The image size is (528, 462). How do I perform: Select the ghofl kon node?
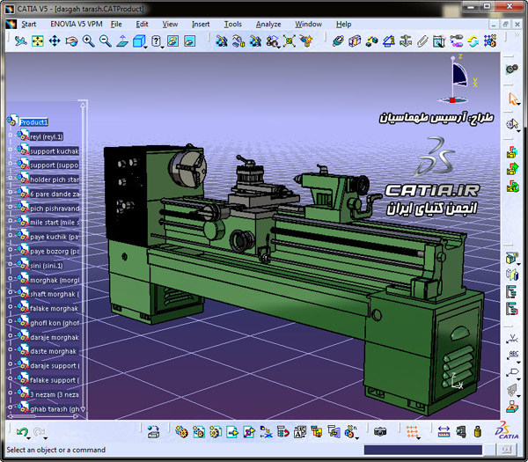coord(55,323)
